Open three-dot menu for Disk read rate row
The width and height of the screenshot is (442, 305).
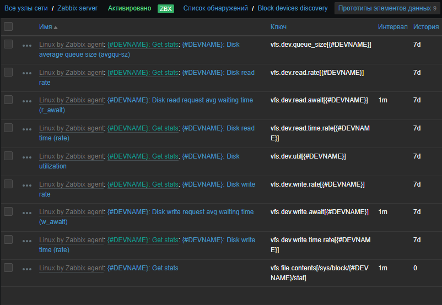27,73
